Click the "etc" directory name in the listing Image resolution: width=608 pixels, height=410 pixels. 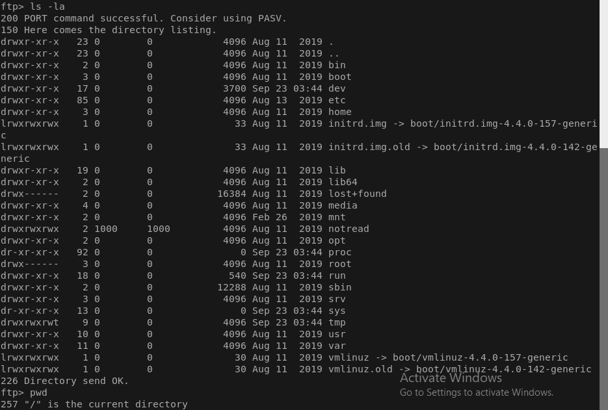[337, 100]
